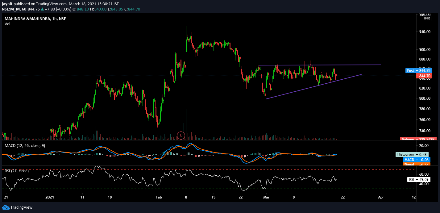Image resolution: width=440 pixels, height=213 pixels.
Task: Click the orange Signal value label
Action: click(417, 165)
